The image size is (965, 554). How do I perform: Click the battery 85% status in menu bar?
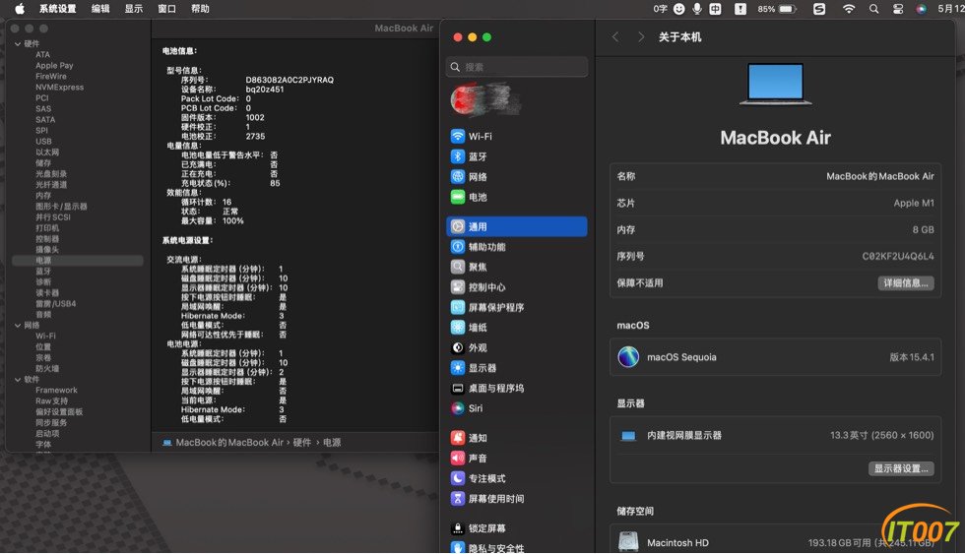pos(777,9)
